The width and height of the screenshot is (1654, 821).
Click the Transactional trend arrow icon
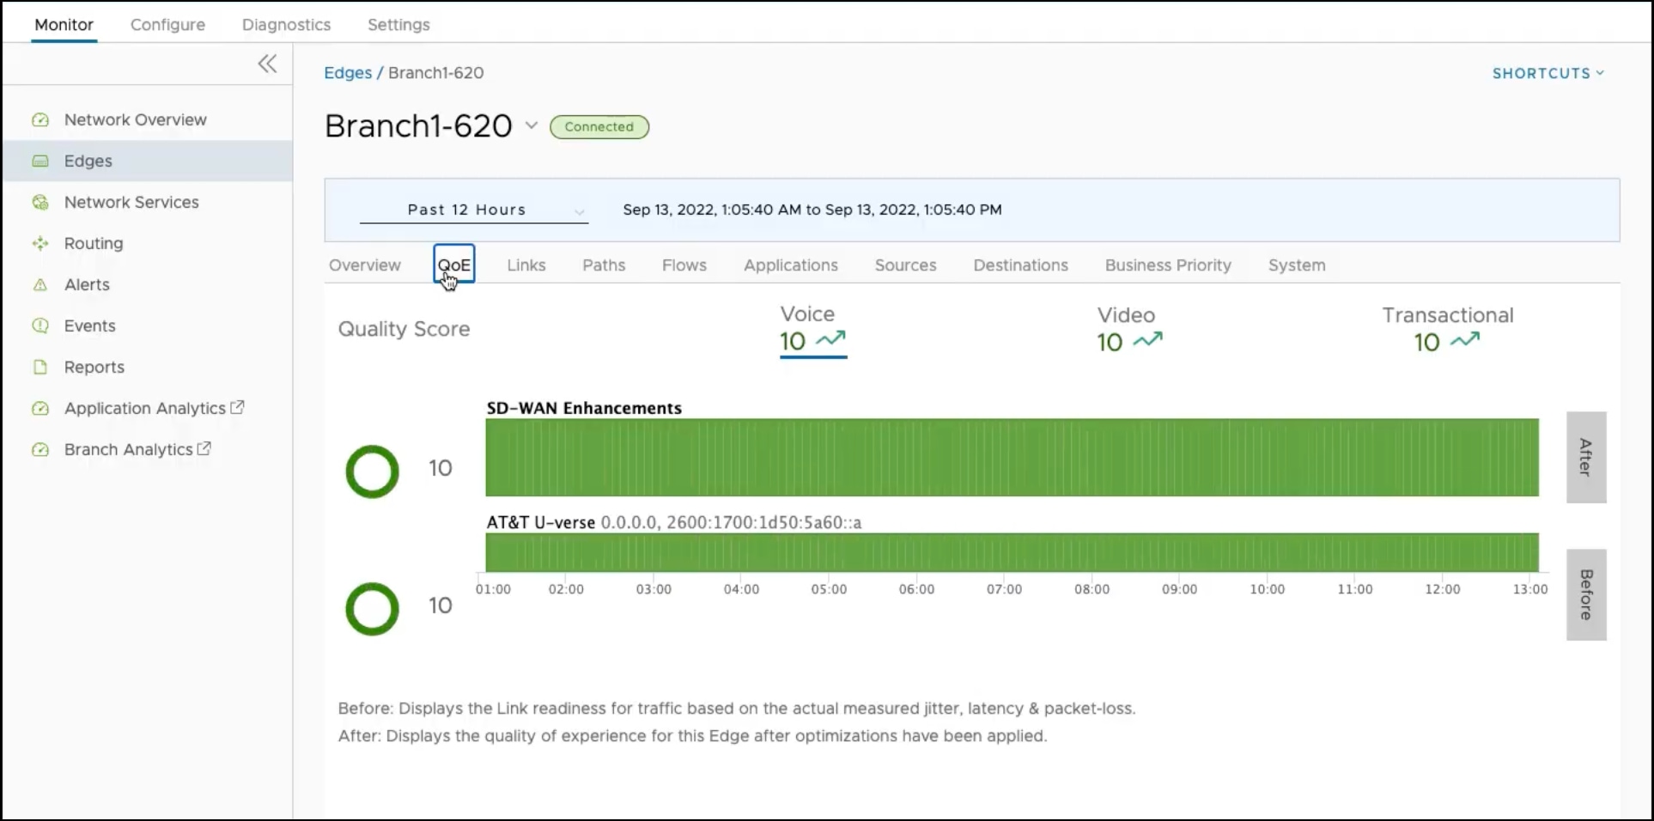1465,340
